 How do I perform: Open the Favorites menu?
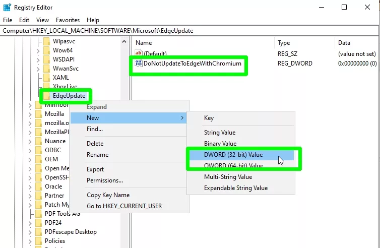[68, 20]
